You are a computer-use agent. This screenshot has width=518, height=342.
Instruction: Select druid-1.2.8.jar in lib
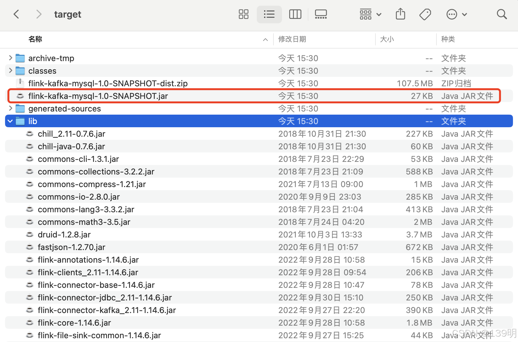pyautogui.click(x=64, y=234)
